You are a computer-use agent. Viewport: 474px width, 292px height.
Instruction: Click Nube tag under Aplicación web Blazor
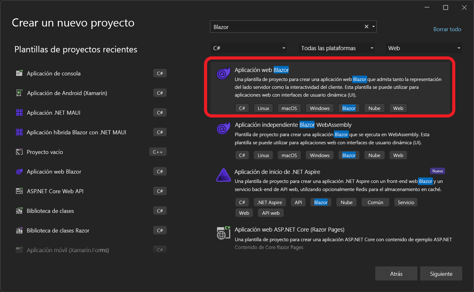(x=374, y=108)
